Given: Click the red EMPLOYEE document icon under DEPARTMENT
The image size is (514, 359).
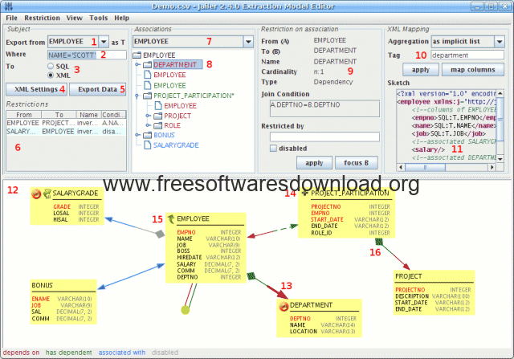Looking at the screenshot, I should 148,75.
